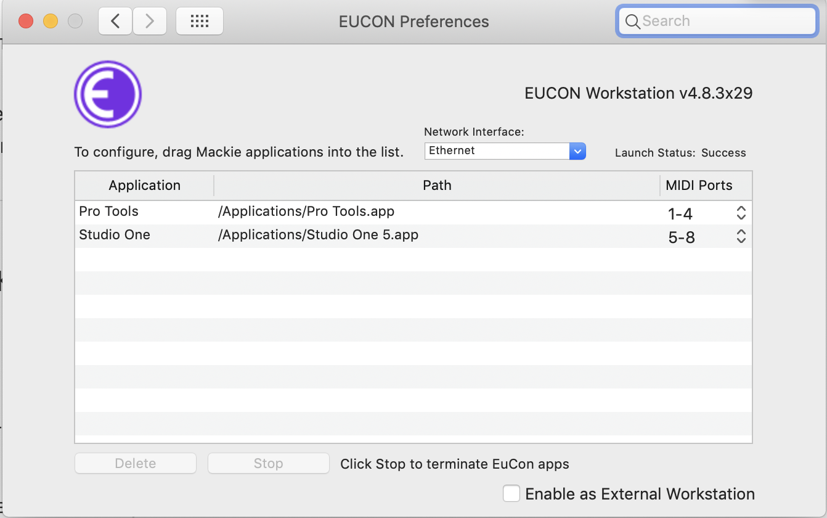Viewport: 827px width, 518px height.
Task: Select the Studio One application row
Action: point(413,236)
